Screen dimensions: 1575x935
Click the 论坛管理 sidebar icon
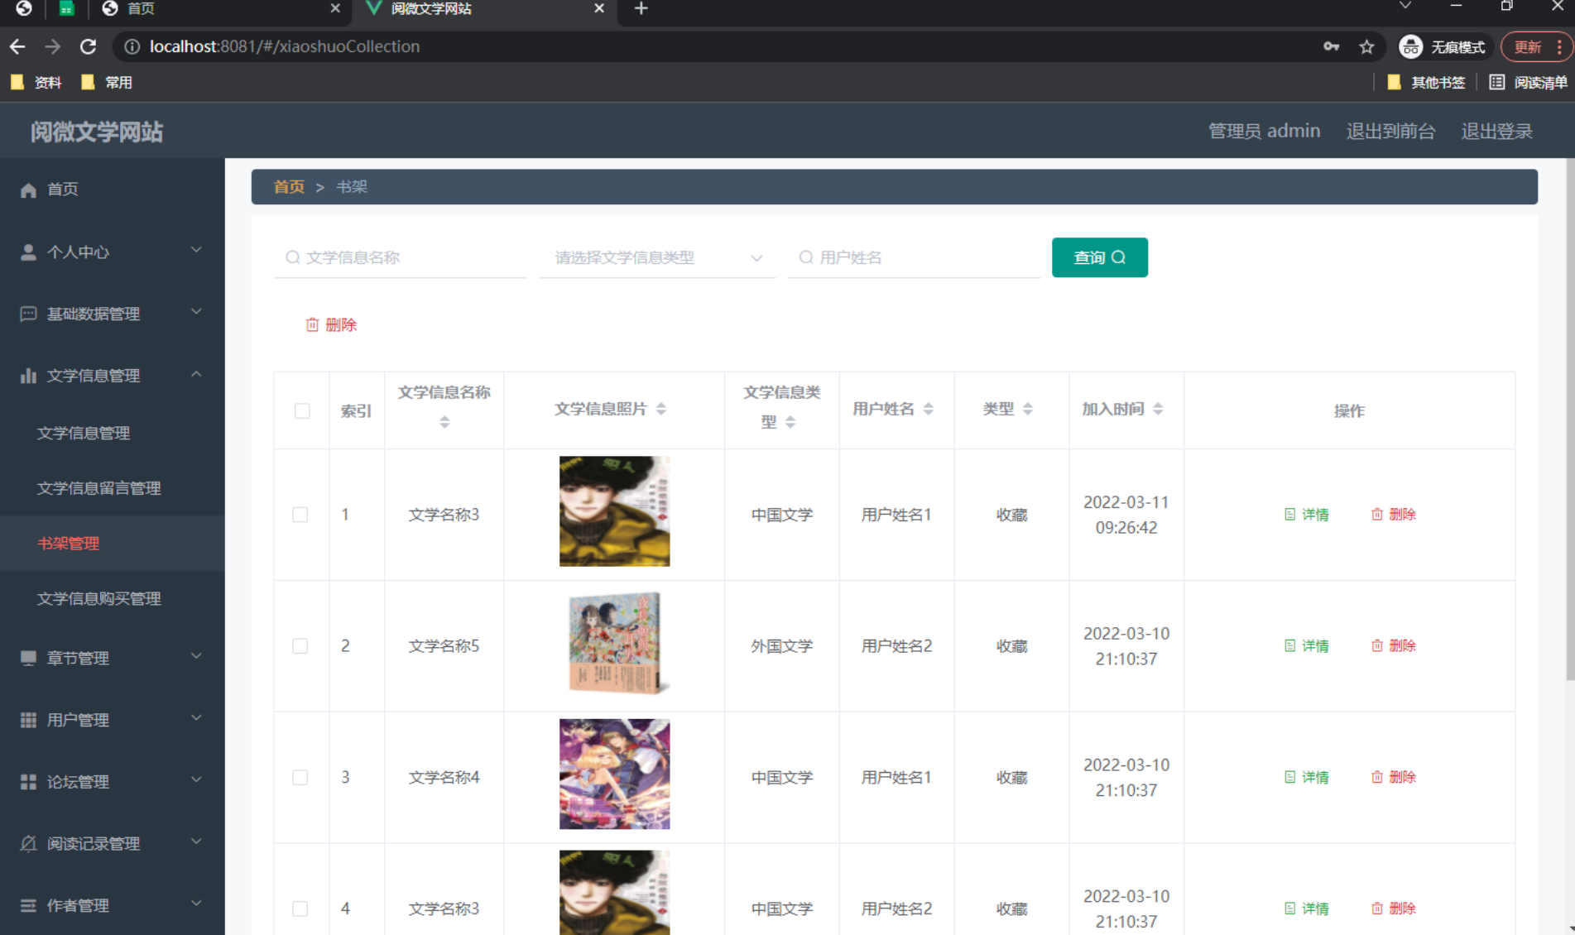tap(28, 781)
